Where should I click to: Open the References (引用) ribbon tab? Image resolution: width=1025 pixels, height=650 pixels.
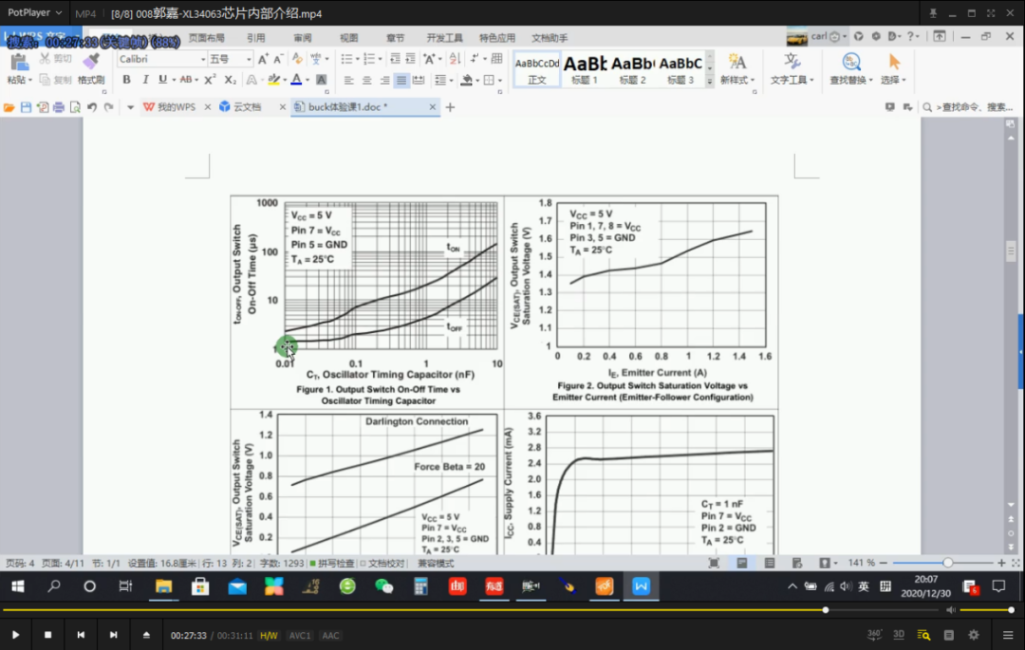tap(255, 38)
